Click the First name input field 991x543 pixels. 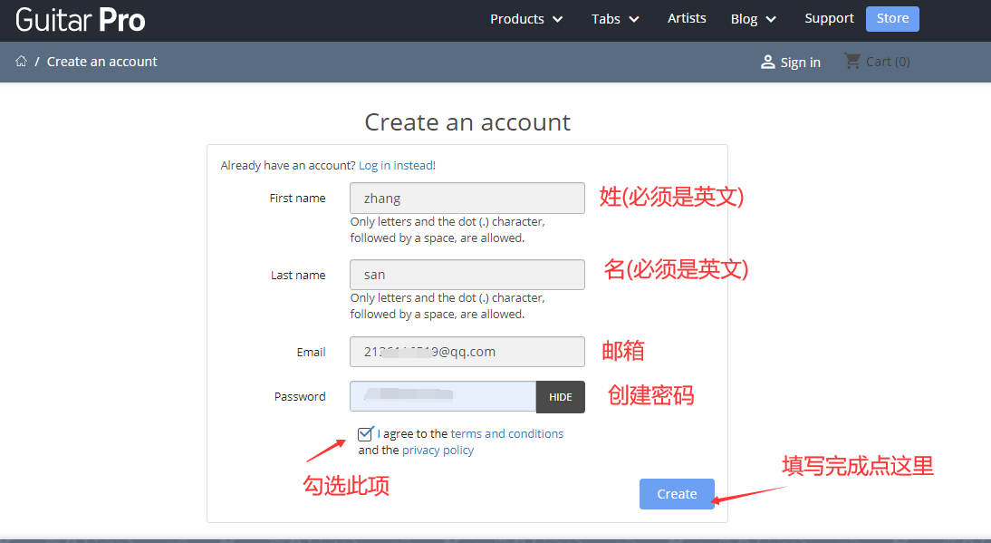[467, 199]
